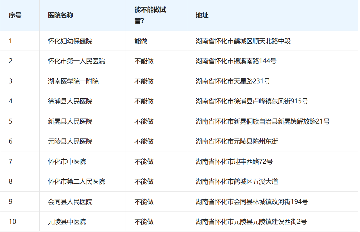Click address 湖南省怀化市锦溪南路144号
This screenshot has height=232, width=360.
(236, 61)
